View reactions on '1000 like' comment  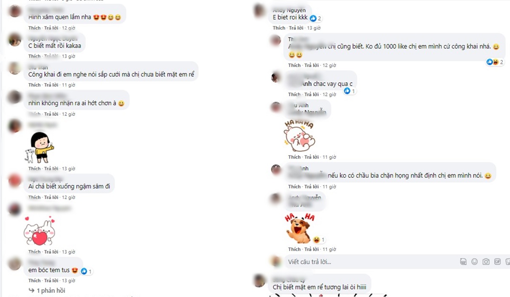[x=495, y=62]
